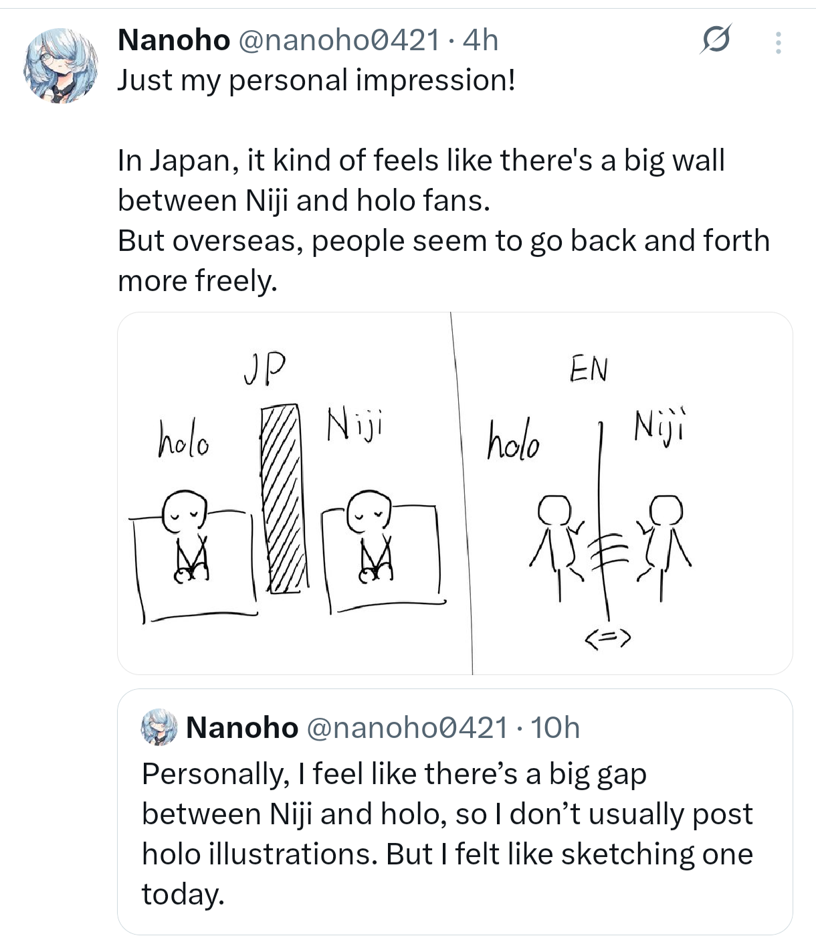Viewport: 816px width, 952px height.
Task: Tap the handwritten EN label in the sketch
Action: pyautogui.click(x=589, y=369)
